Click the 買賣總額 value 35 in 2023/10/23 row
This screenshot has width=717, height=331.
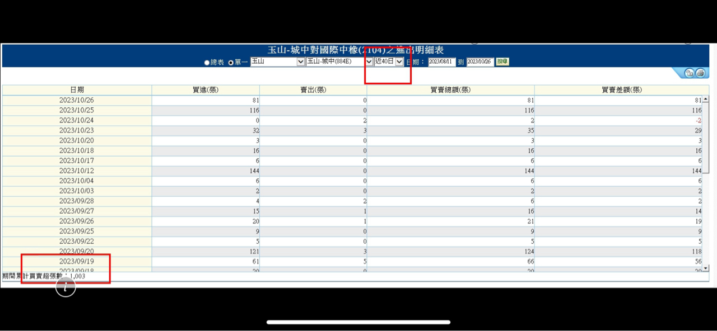point(530,131)
